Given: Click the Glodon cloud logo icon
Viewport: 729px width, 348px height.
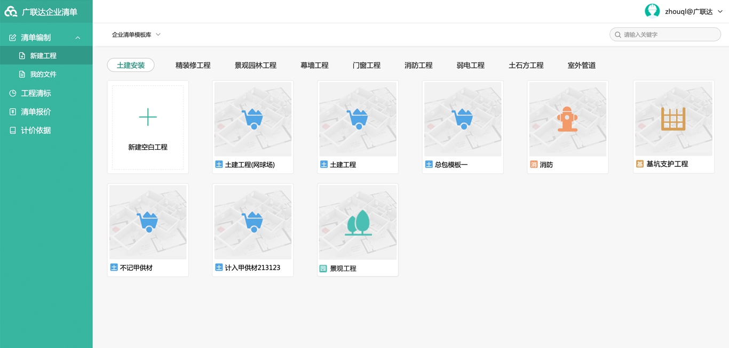Looking at the screenshot, I should pos(10,11).
